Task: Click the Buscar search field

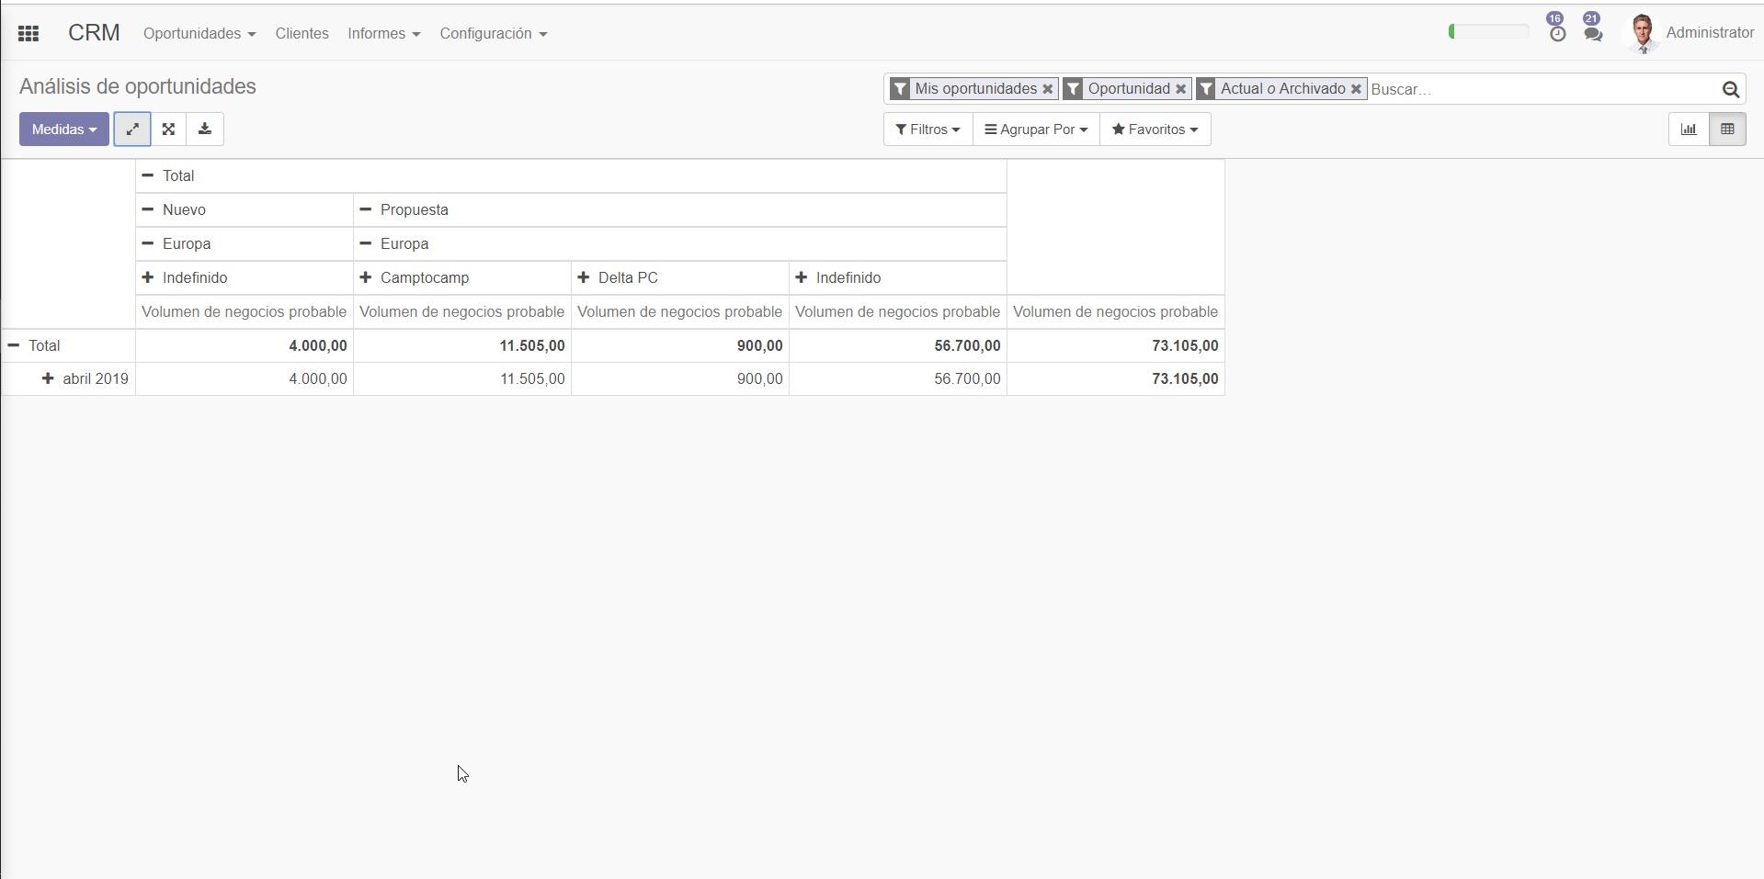Action: (1540, 89)
